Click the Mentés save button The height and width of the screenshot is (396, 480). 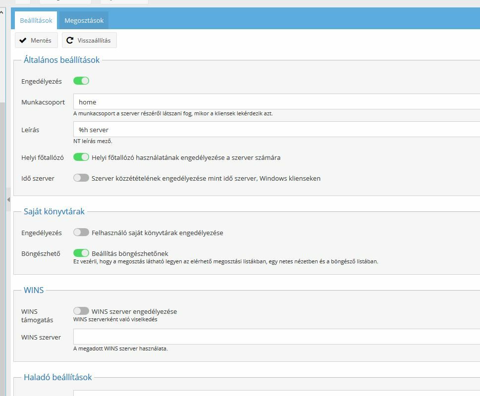click(x=36, y=41)
